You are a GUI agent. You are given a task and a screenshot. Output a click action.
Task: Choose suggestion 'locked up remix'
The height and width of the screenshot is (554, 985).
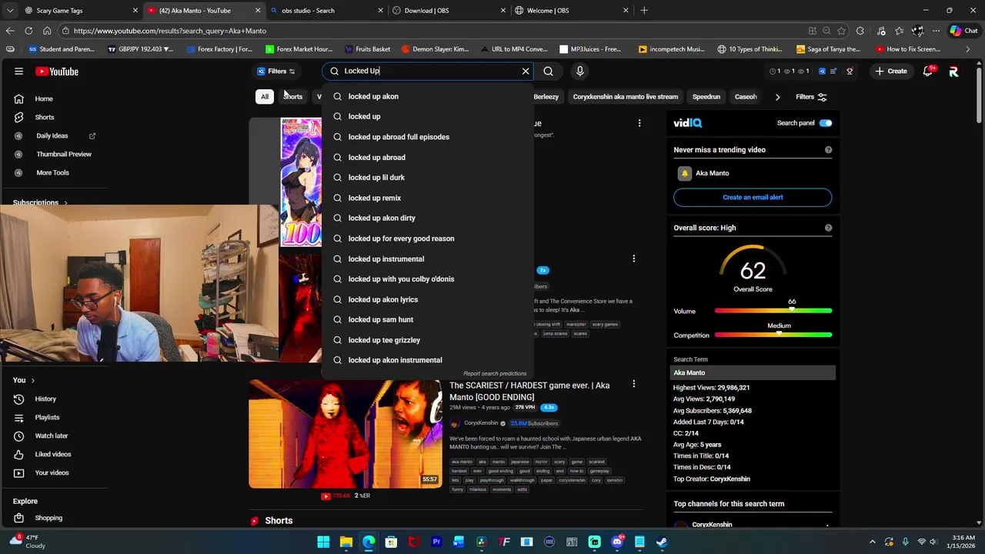point(427,198)
